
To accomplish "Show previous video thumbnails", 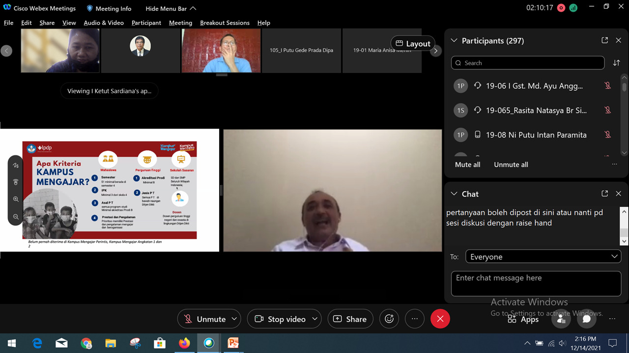I will pos(6,50).
